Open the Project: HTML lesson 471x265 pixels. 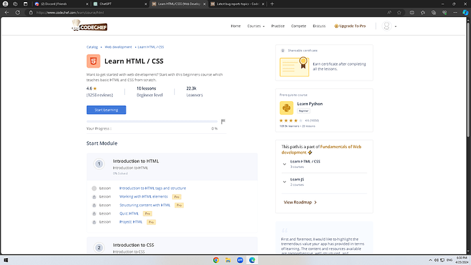click(x=130, y=222)
